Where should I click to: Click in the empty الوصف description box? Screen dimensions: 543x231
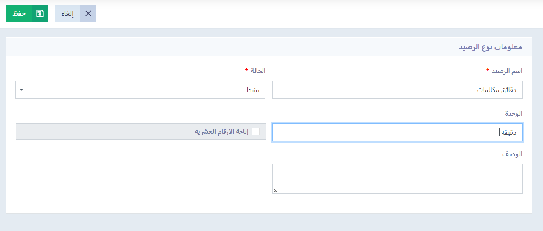(397, 179)
